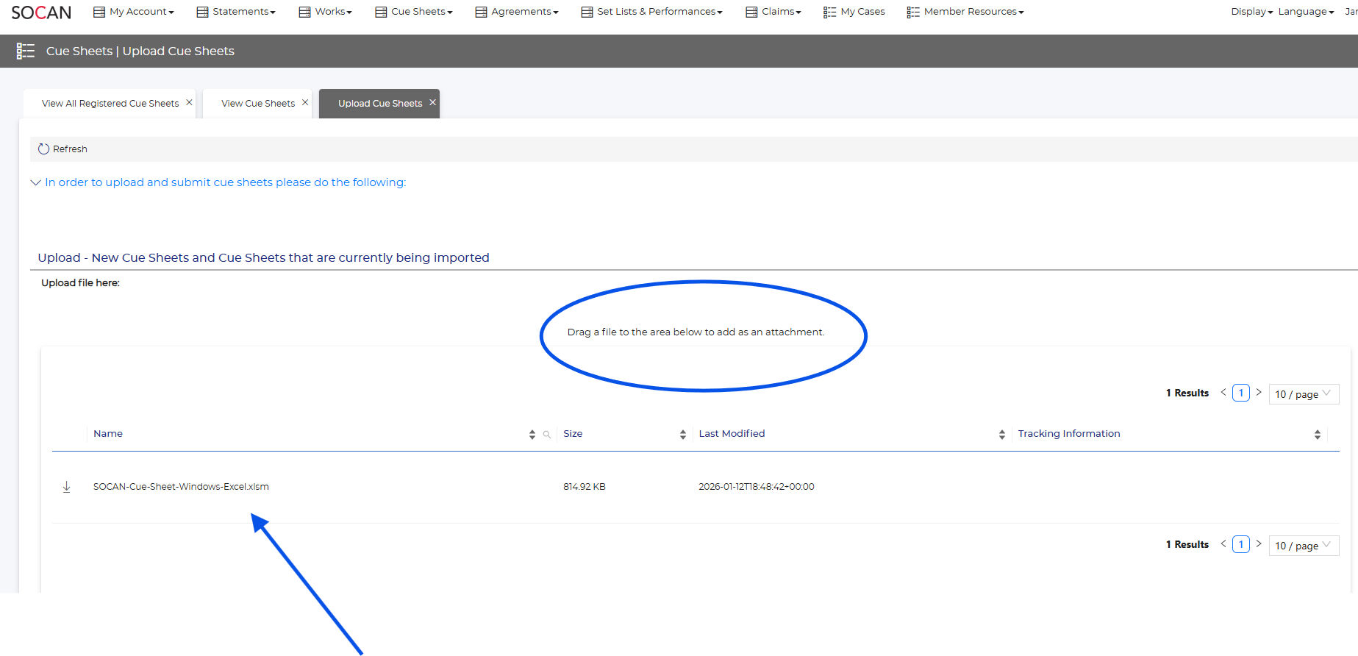Select SOCAN-Cue-Sheet-Windows-Excel.xlsm file name
Image resolution: width=1358 pixels, height=656 pixels.
click(181, 487)
